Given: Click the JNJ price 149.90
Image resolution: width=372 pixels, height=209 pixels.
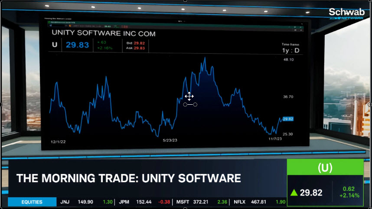Looking at the screenshot, I should 85,202.
